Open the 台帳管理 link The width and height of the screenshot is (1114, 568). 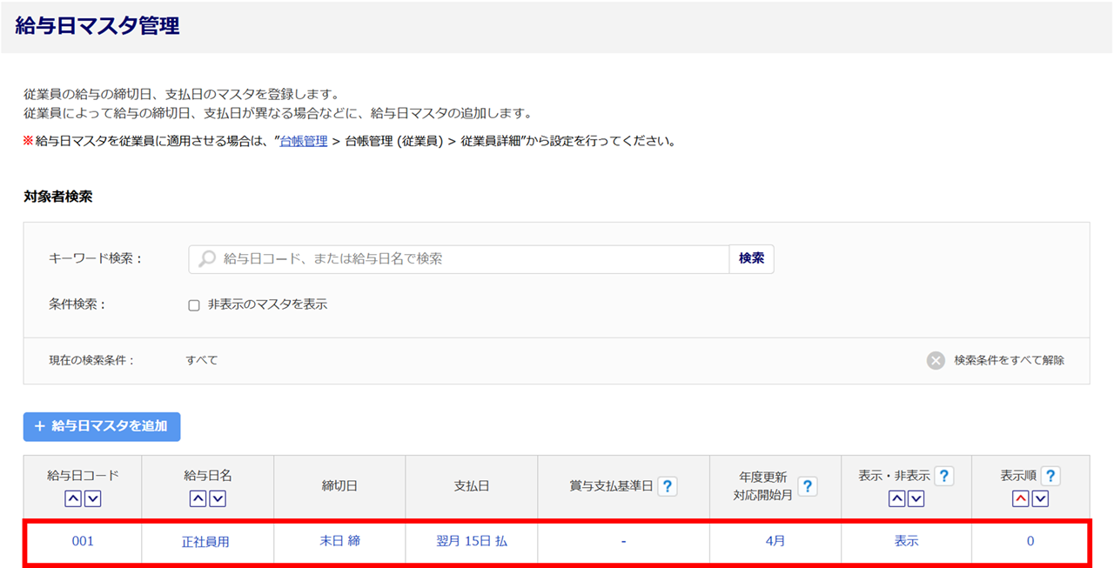303,141
